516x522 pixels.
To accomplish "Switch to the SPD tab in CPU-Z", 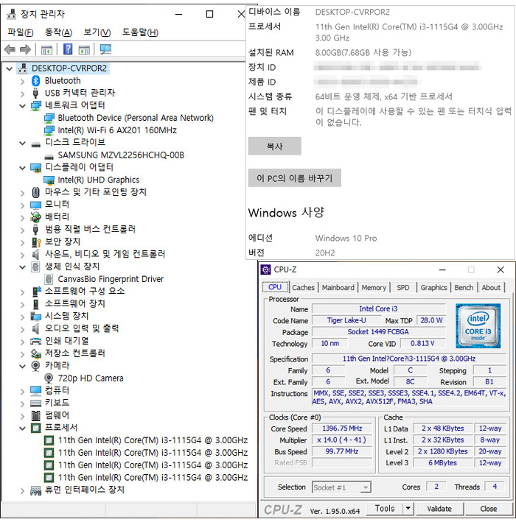I will [403, 287].
